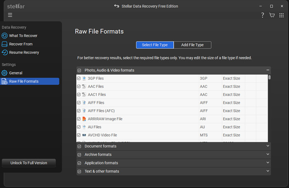This screenshot has height=188, width=289.
Task: Click the AAC1 Files file icon
Action: pyautogui.click(x=84, y=94)
